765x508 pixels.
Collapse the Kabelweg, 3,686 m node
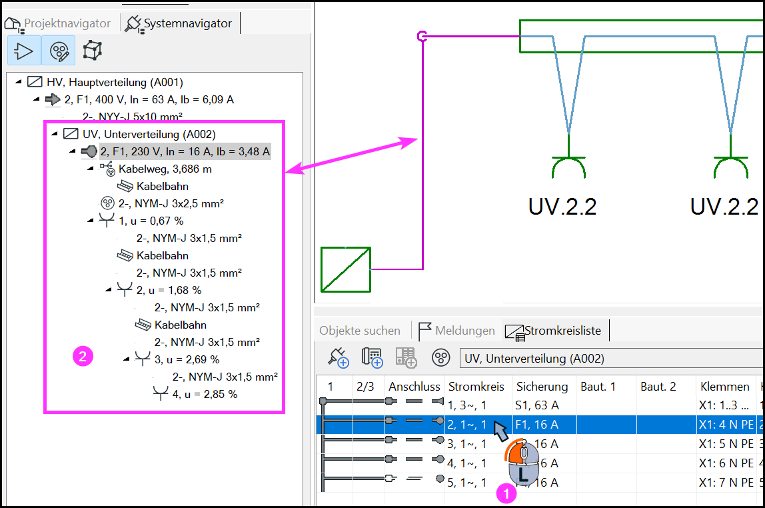[90, 169]
